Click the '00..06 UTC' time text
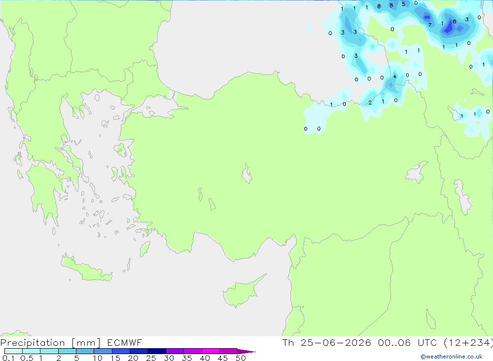493x361 pixels. [408, 342]
